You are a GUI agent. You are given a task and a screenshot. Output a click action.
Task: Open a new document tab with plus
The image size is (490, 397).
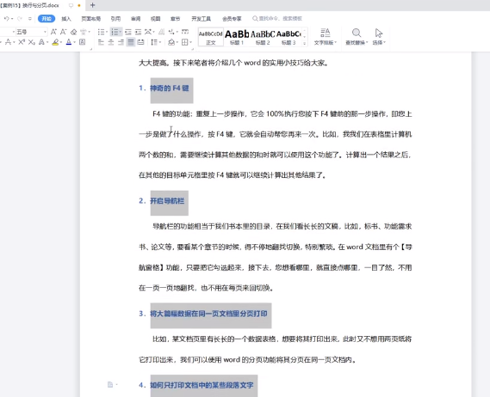(92, 5)
